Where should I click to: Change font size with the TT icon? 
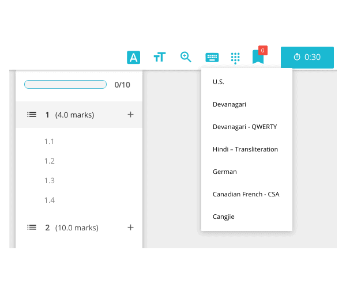click(160, 57)
